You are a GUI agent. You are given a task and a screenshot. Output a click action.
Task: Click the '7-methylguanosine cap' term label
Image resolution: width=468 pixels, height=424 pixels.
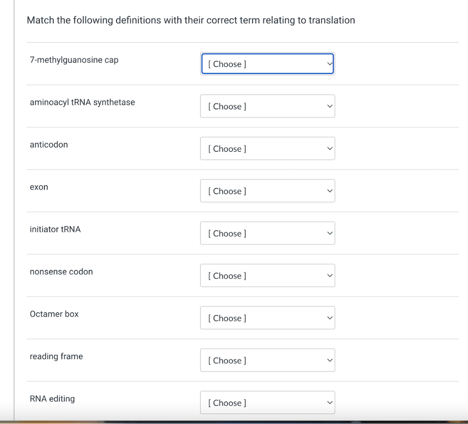point(74,60)
